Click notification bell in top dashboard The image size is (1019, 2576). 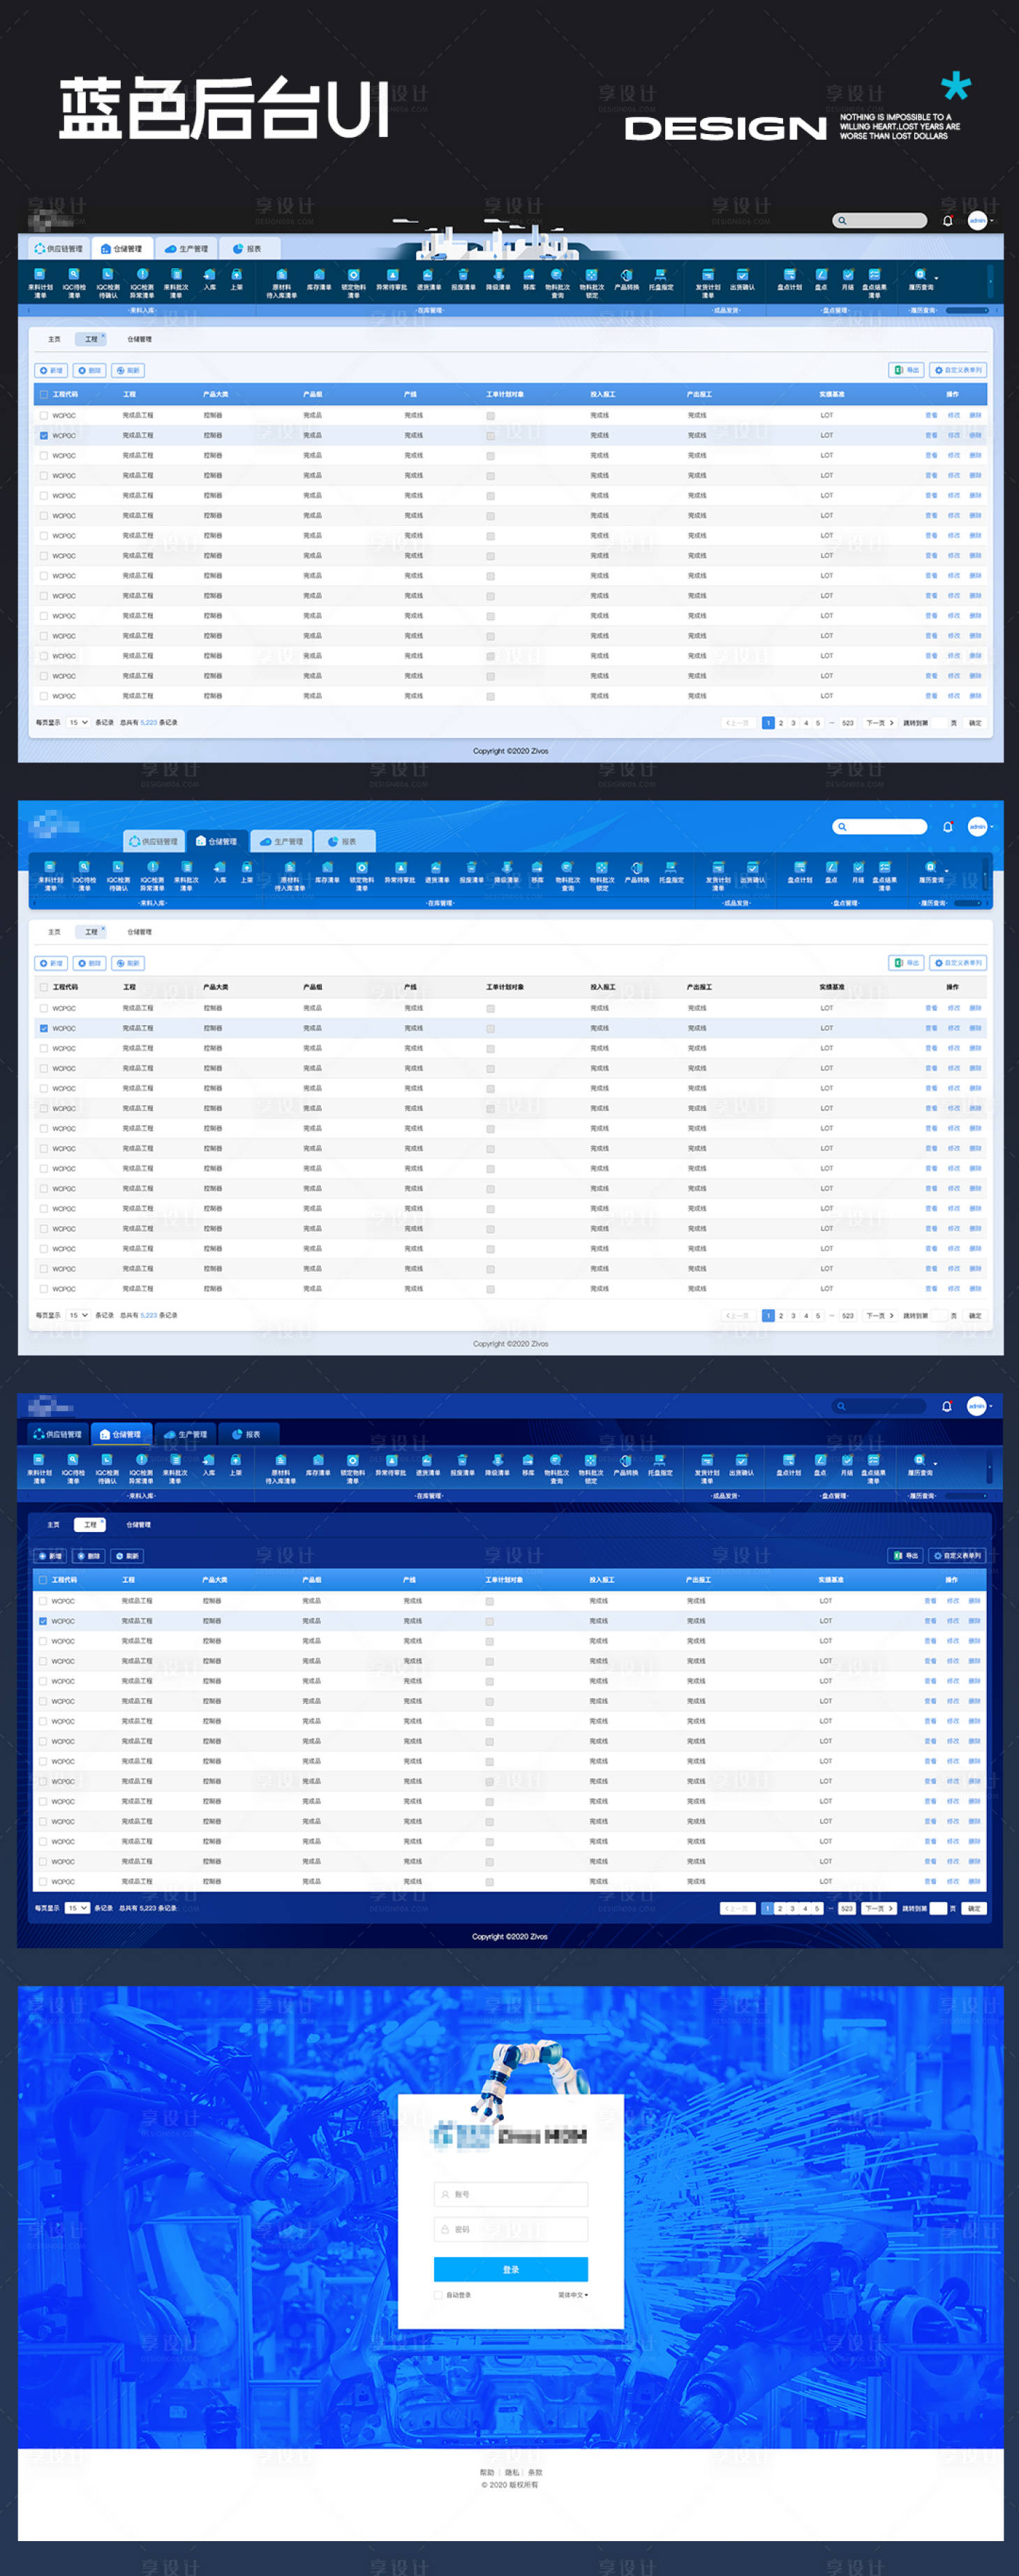[947, 221]
